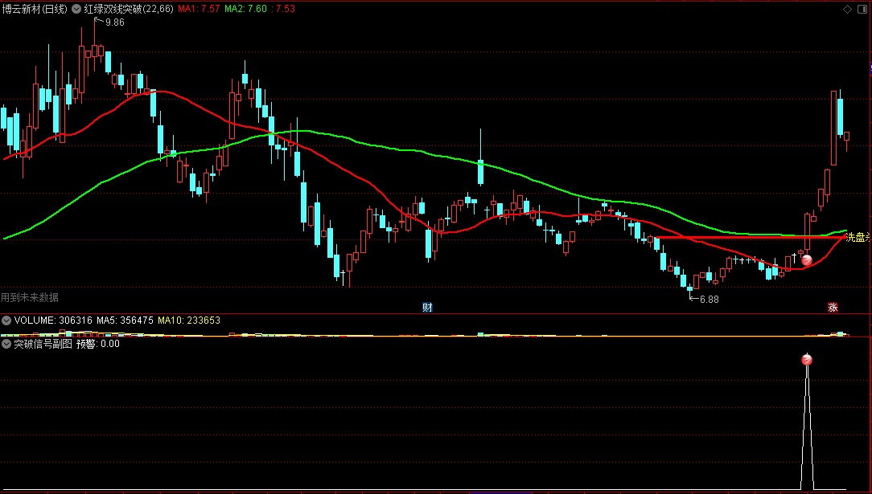Toggle the side panel icon at top right
The width and height of the screenshot is (872, 494).
pos(862,9)
